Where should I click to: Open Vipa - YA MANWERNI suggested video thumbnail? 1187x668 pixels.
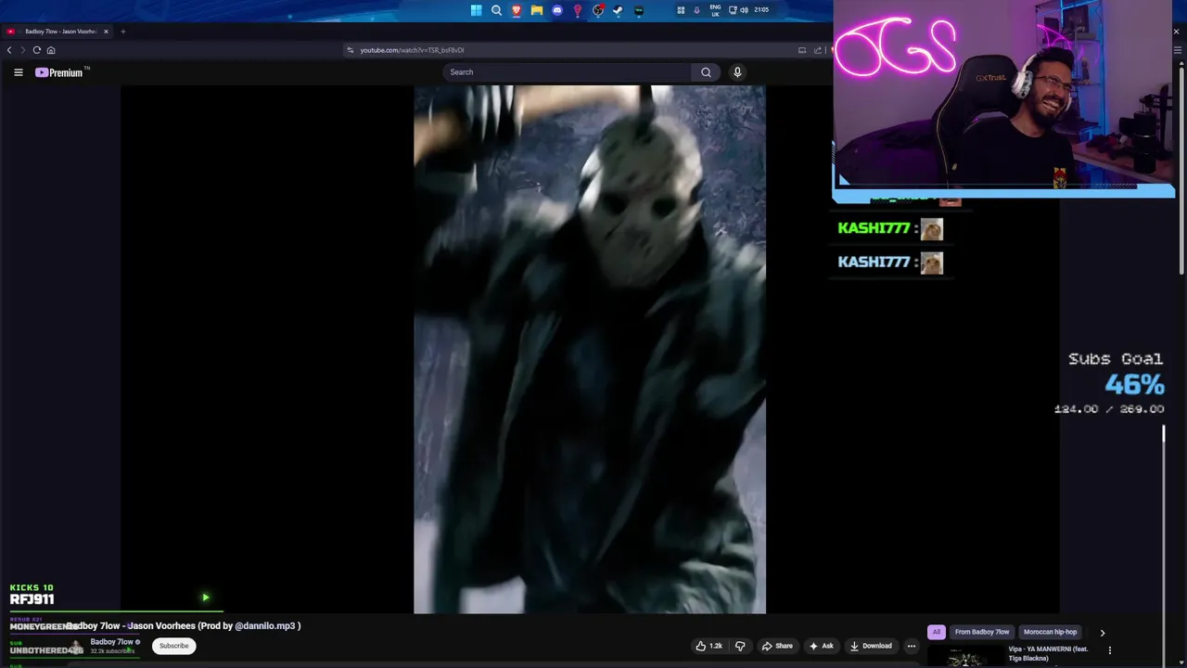coord(964,656)
